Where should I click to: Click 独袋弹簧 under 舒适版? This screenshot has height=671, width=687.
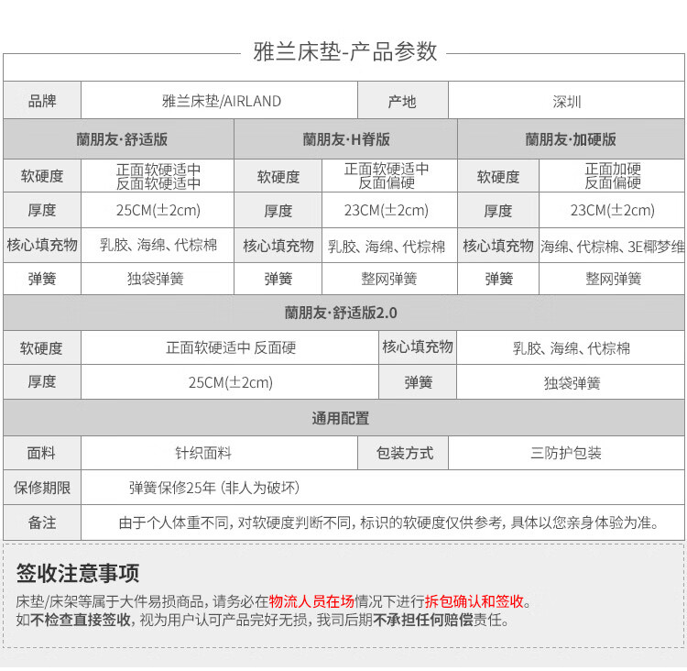click(x=155, y=279)
